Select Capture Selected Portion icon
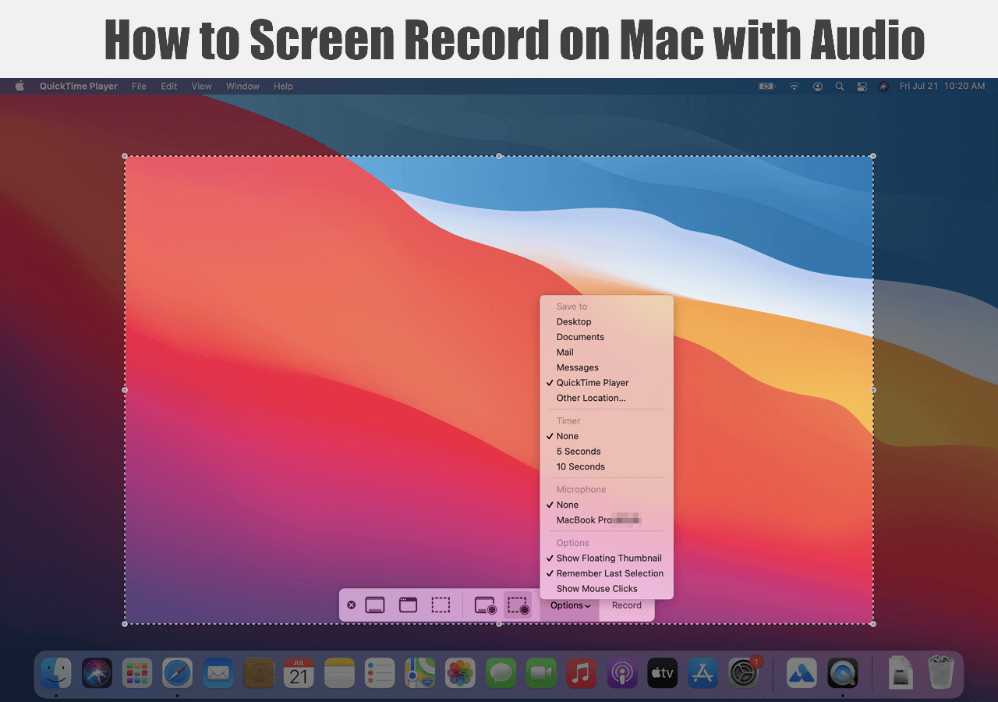998x702 pixels. tap(441, 605)
